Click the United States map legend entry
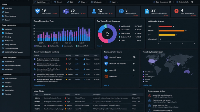The height and width of the screenshot is (112, 200). [148, 72]
